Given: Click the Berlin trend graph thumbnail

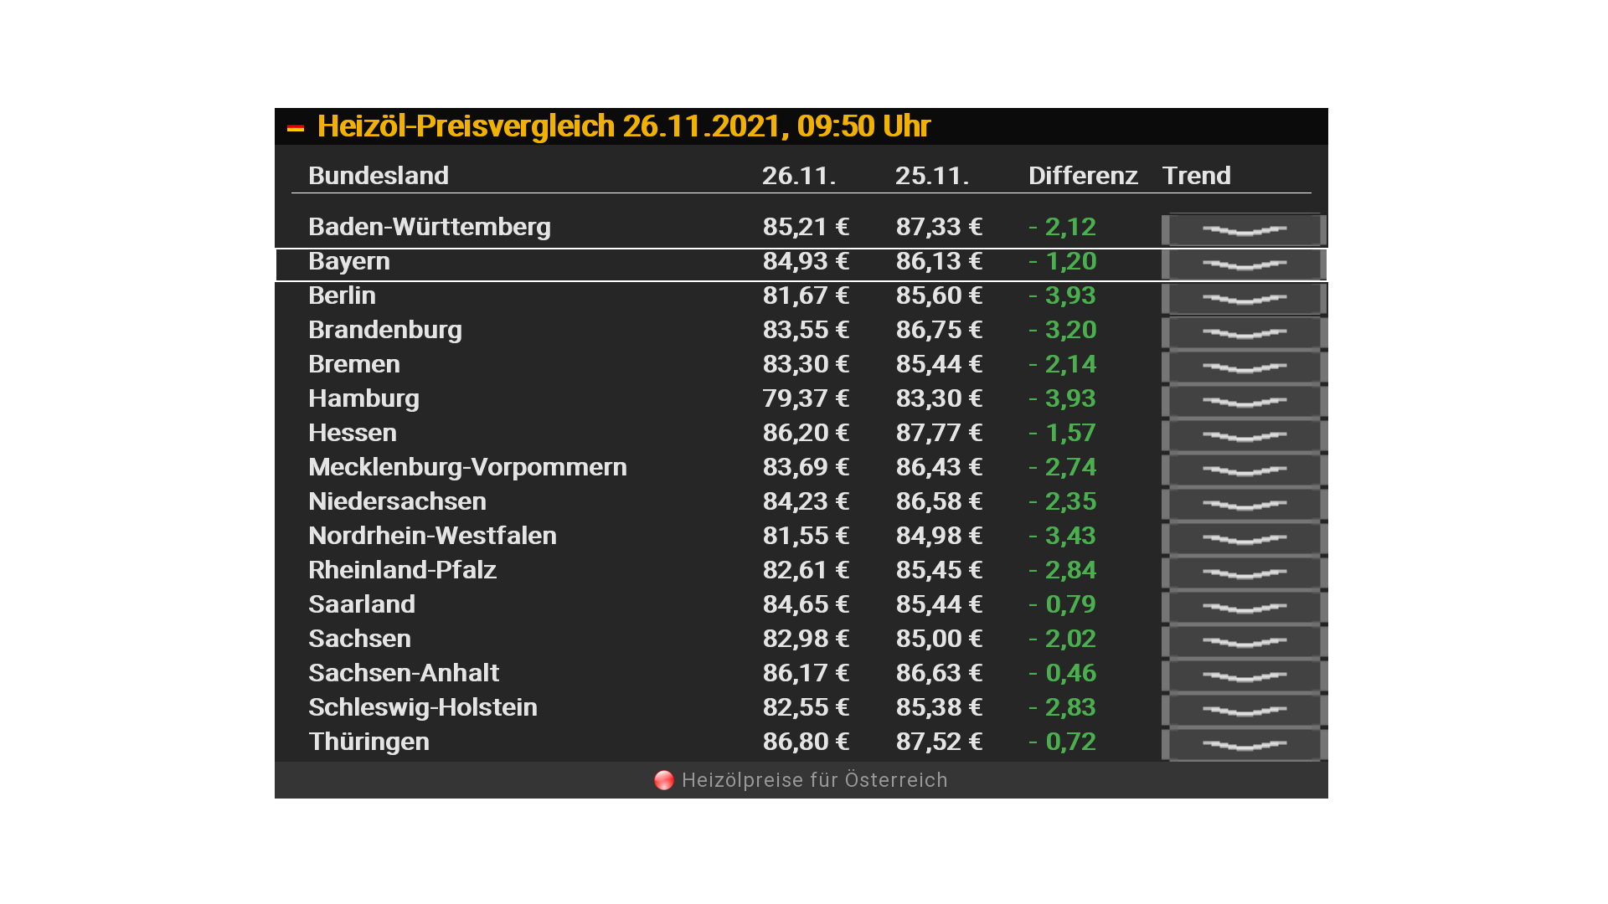Looking at the screenshot, I should [1244, 299].
